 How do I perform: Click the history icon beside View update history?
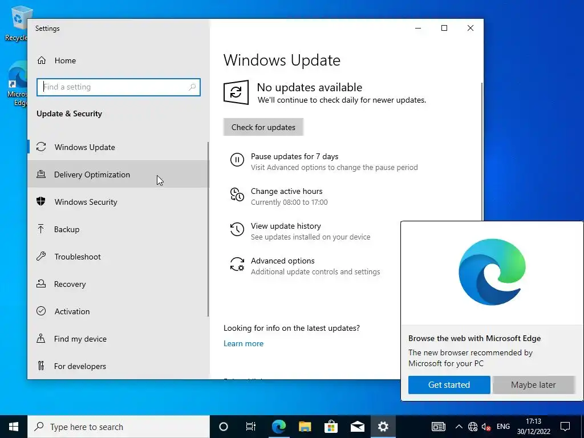click(237, 229)
